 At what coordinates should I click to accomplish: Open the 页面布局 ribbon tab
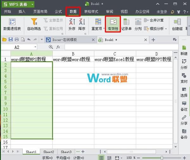[40, 12]
